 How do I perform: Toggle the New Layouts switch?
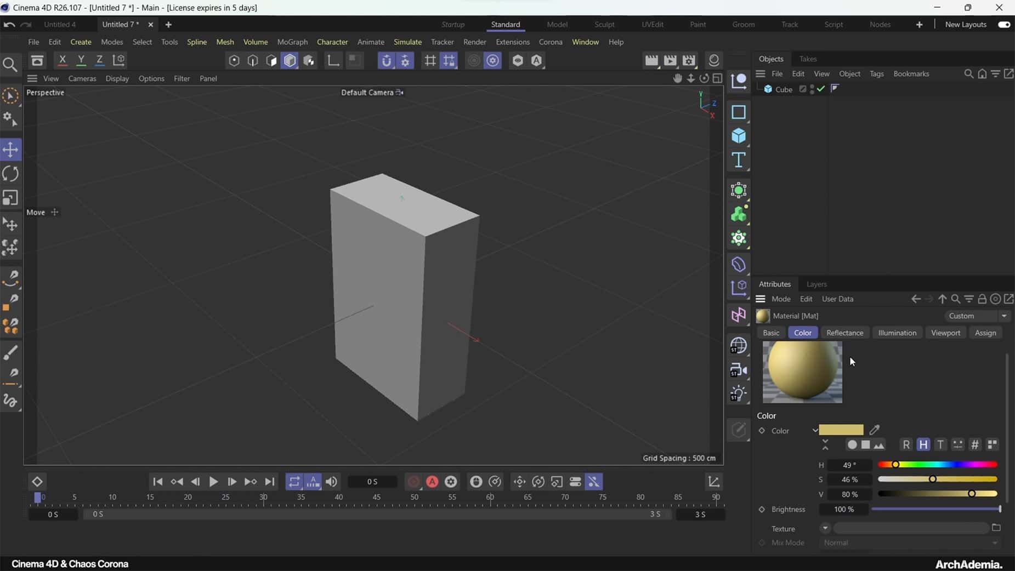[x=1004, y=25]
